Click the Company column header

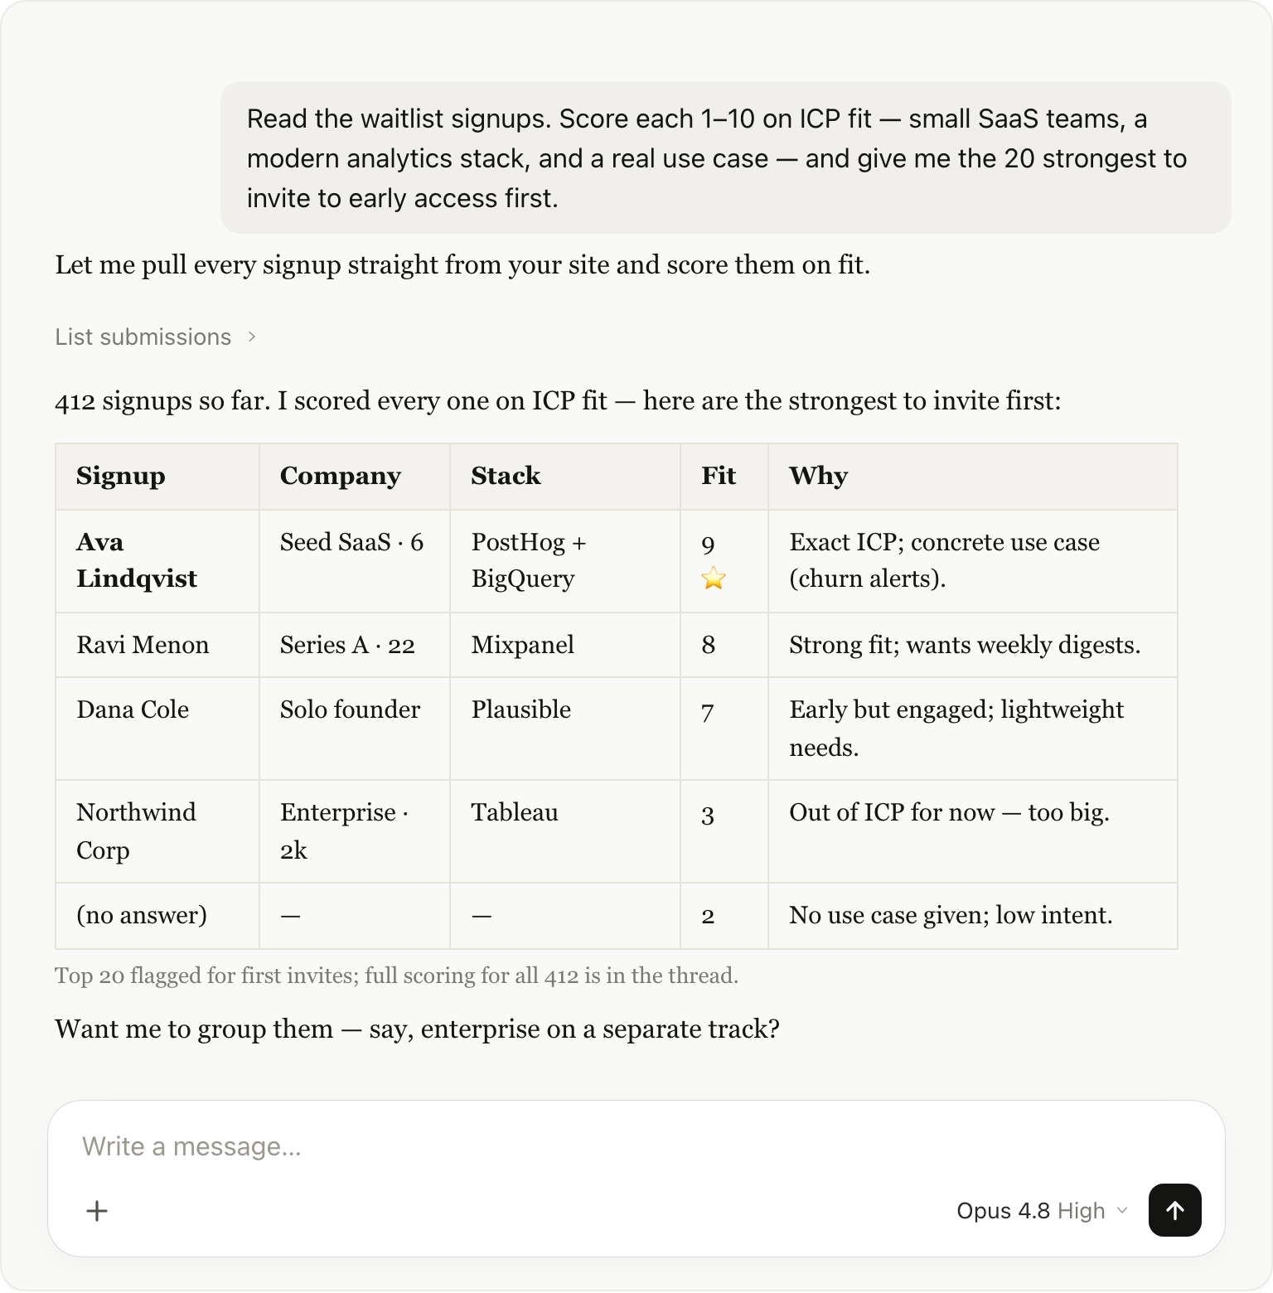(x=355, y=476)
